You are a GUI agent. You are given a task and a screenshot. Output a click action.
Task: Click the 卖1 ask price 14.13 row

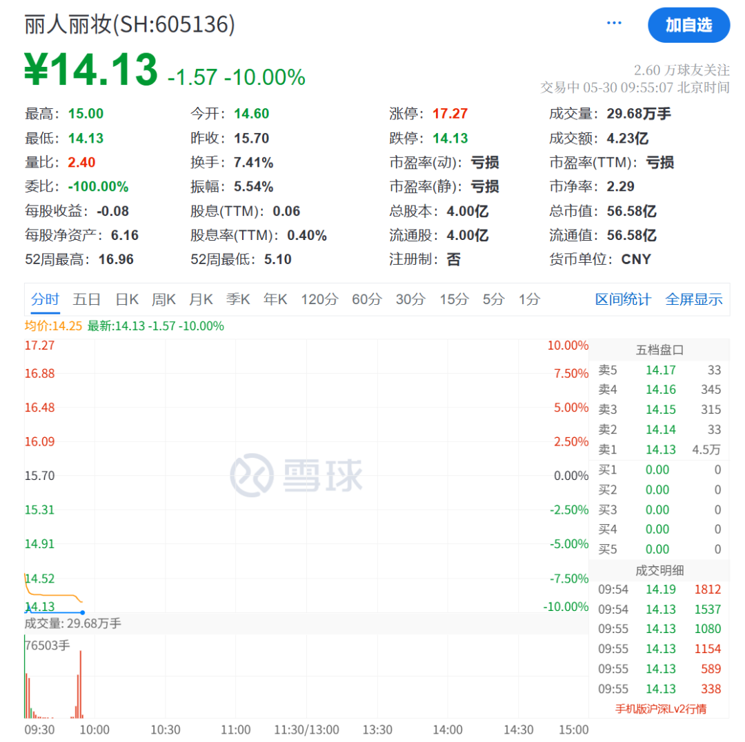(660, 449)
